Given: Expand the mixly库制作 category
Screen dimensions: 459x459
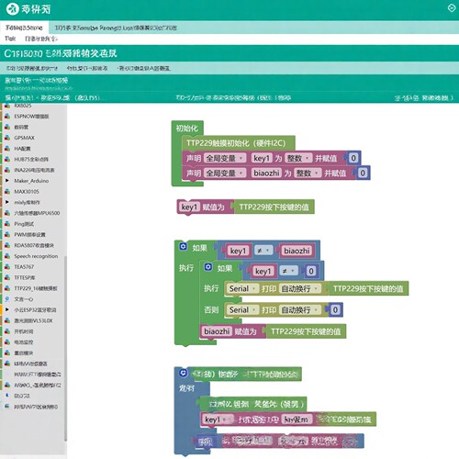Looking at the screenshot, I should pos(7,202).
